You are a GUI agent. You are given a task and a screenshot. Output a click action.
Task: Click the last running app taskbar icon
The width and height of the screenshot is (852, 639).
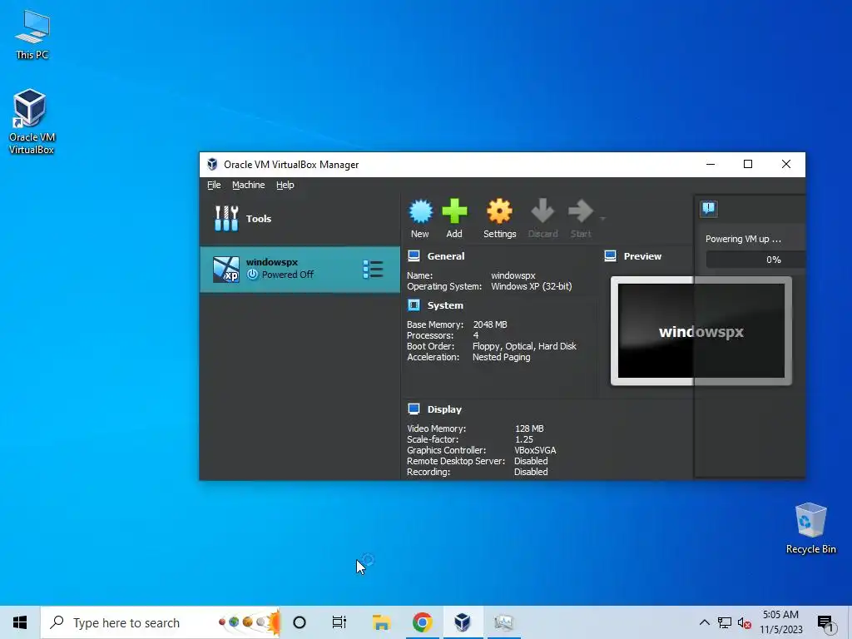[x=503, y=622]
